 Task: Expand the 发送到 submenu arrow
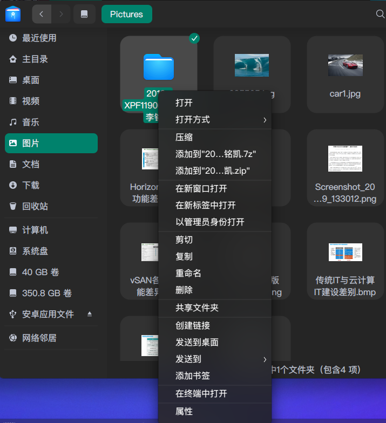[x=265, y=359]
